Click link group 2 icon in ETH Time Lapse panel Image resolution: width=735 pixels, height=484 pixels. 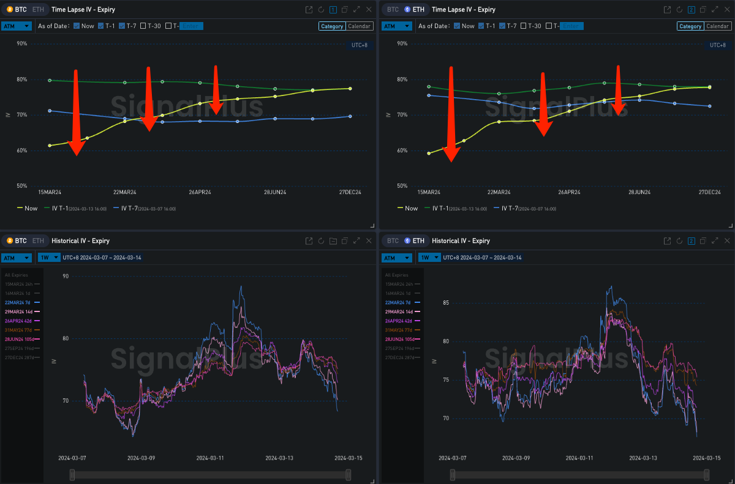click(692, 10)
